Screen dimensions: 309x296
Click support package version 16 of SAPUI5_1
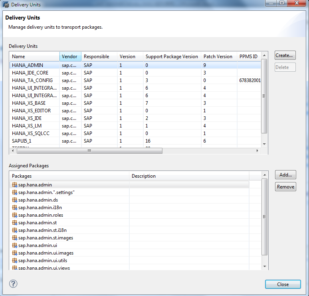[x=148, y=141]
